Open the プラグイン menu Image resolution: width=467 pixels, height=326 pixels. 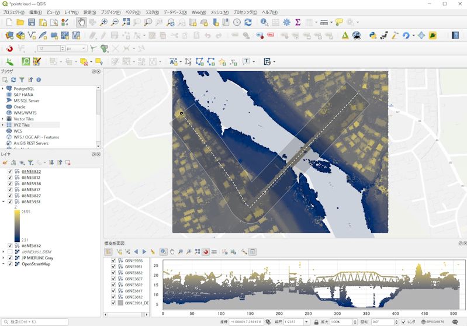[110, 12]
